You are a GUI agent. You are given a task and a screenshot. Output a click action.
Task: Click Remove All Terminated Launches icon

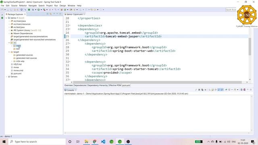click(x=202, y=90)
